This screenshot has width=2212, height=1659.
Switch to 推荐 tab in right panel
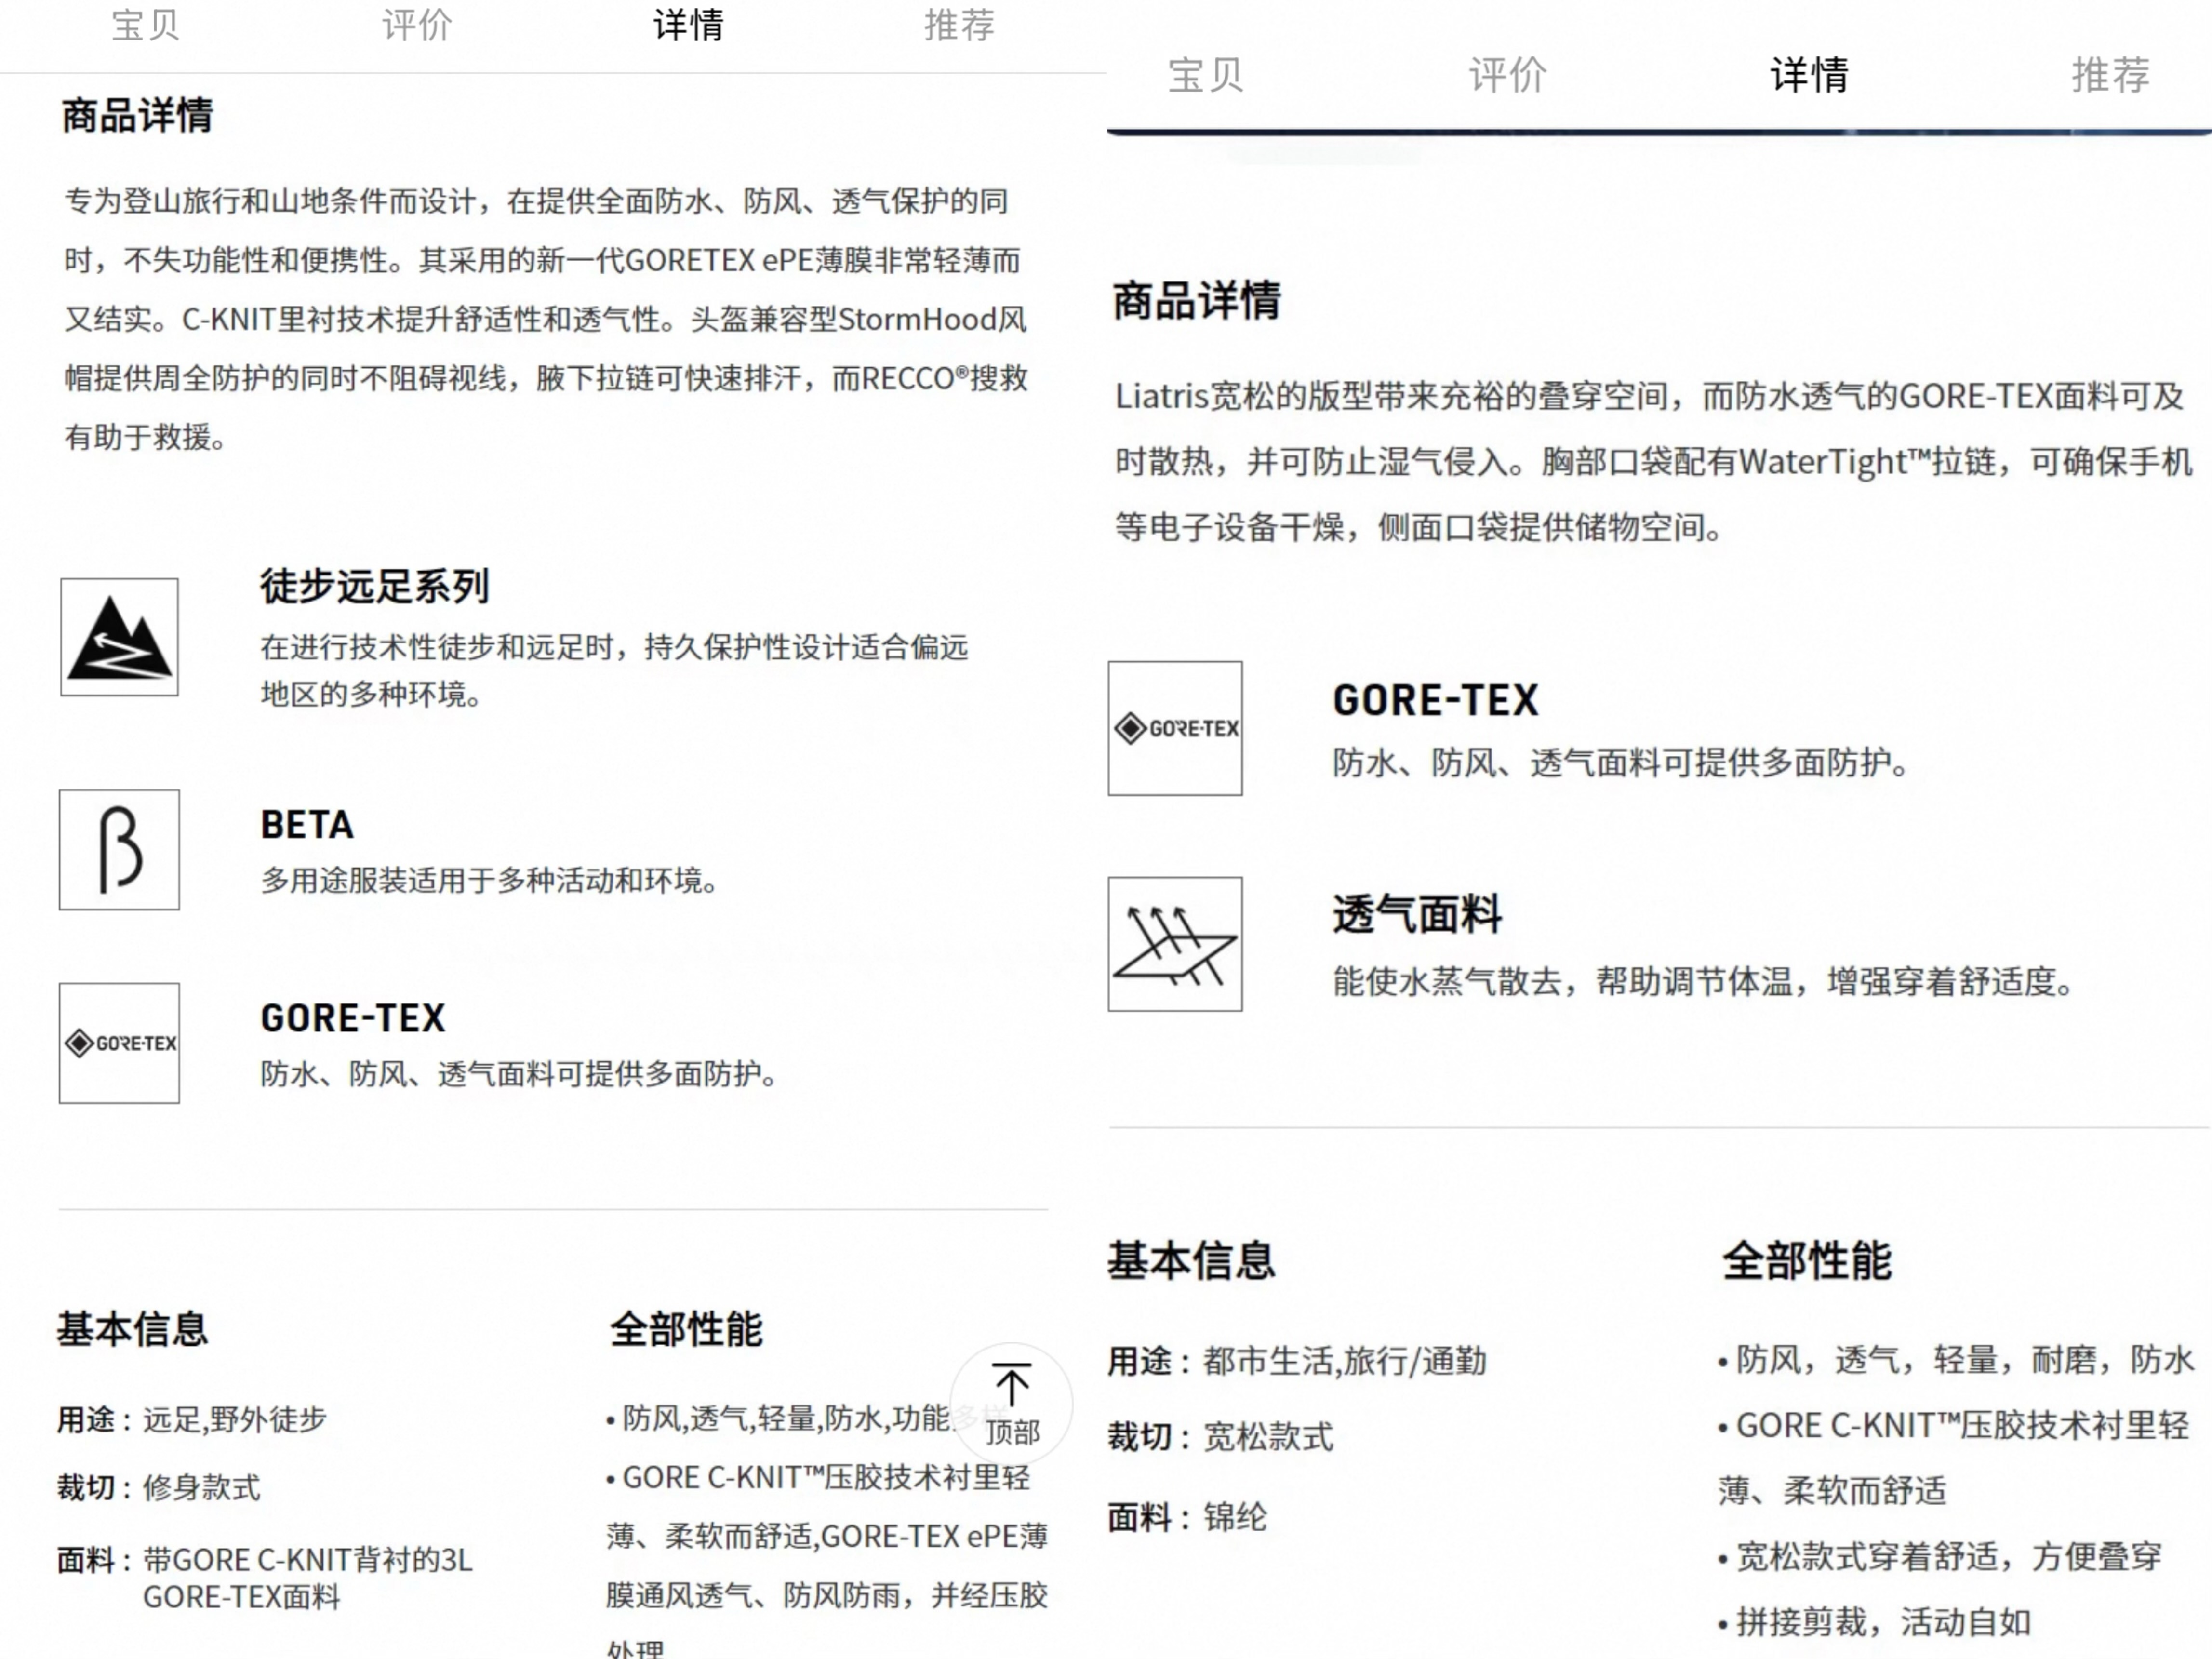pos(2110,75)
